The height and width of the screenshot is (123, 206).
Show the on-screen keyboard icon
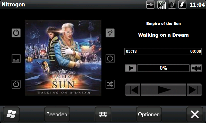[x=103, y=114]
